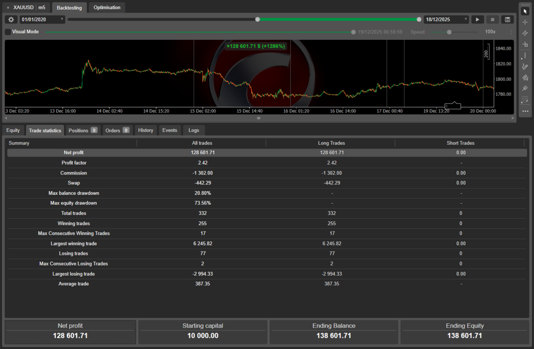534x349 pixels.
Task: Click the Short Trades column header
Action: coord(461,143)
